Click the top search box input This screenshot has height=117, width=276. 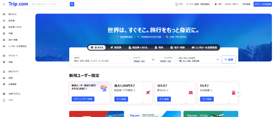[x=50, y=4]
